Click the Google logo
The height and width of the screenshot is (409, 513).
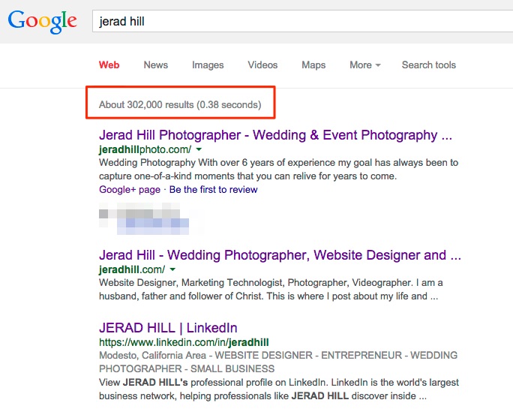point(43,22)
